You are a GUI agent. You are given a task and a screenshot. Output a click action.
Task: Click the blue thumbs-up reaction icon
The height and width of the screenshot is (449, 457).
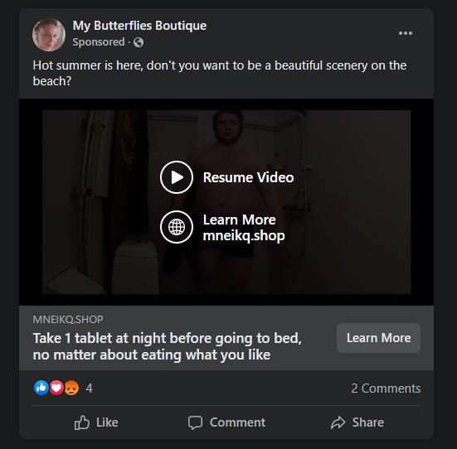[x=41, y=388]
